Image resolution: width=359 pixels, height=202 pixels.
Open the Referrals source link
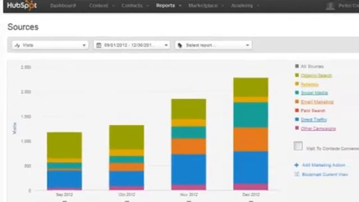click(x=310, y=84)
